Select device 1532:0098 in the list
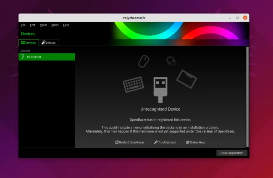Viewport: 273px width, 178px height. tap(47, 57)
